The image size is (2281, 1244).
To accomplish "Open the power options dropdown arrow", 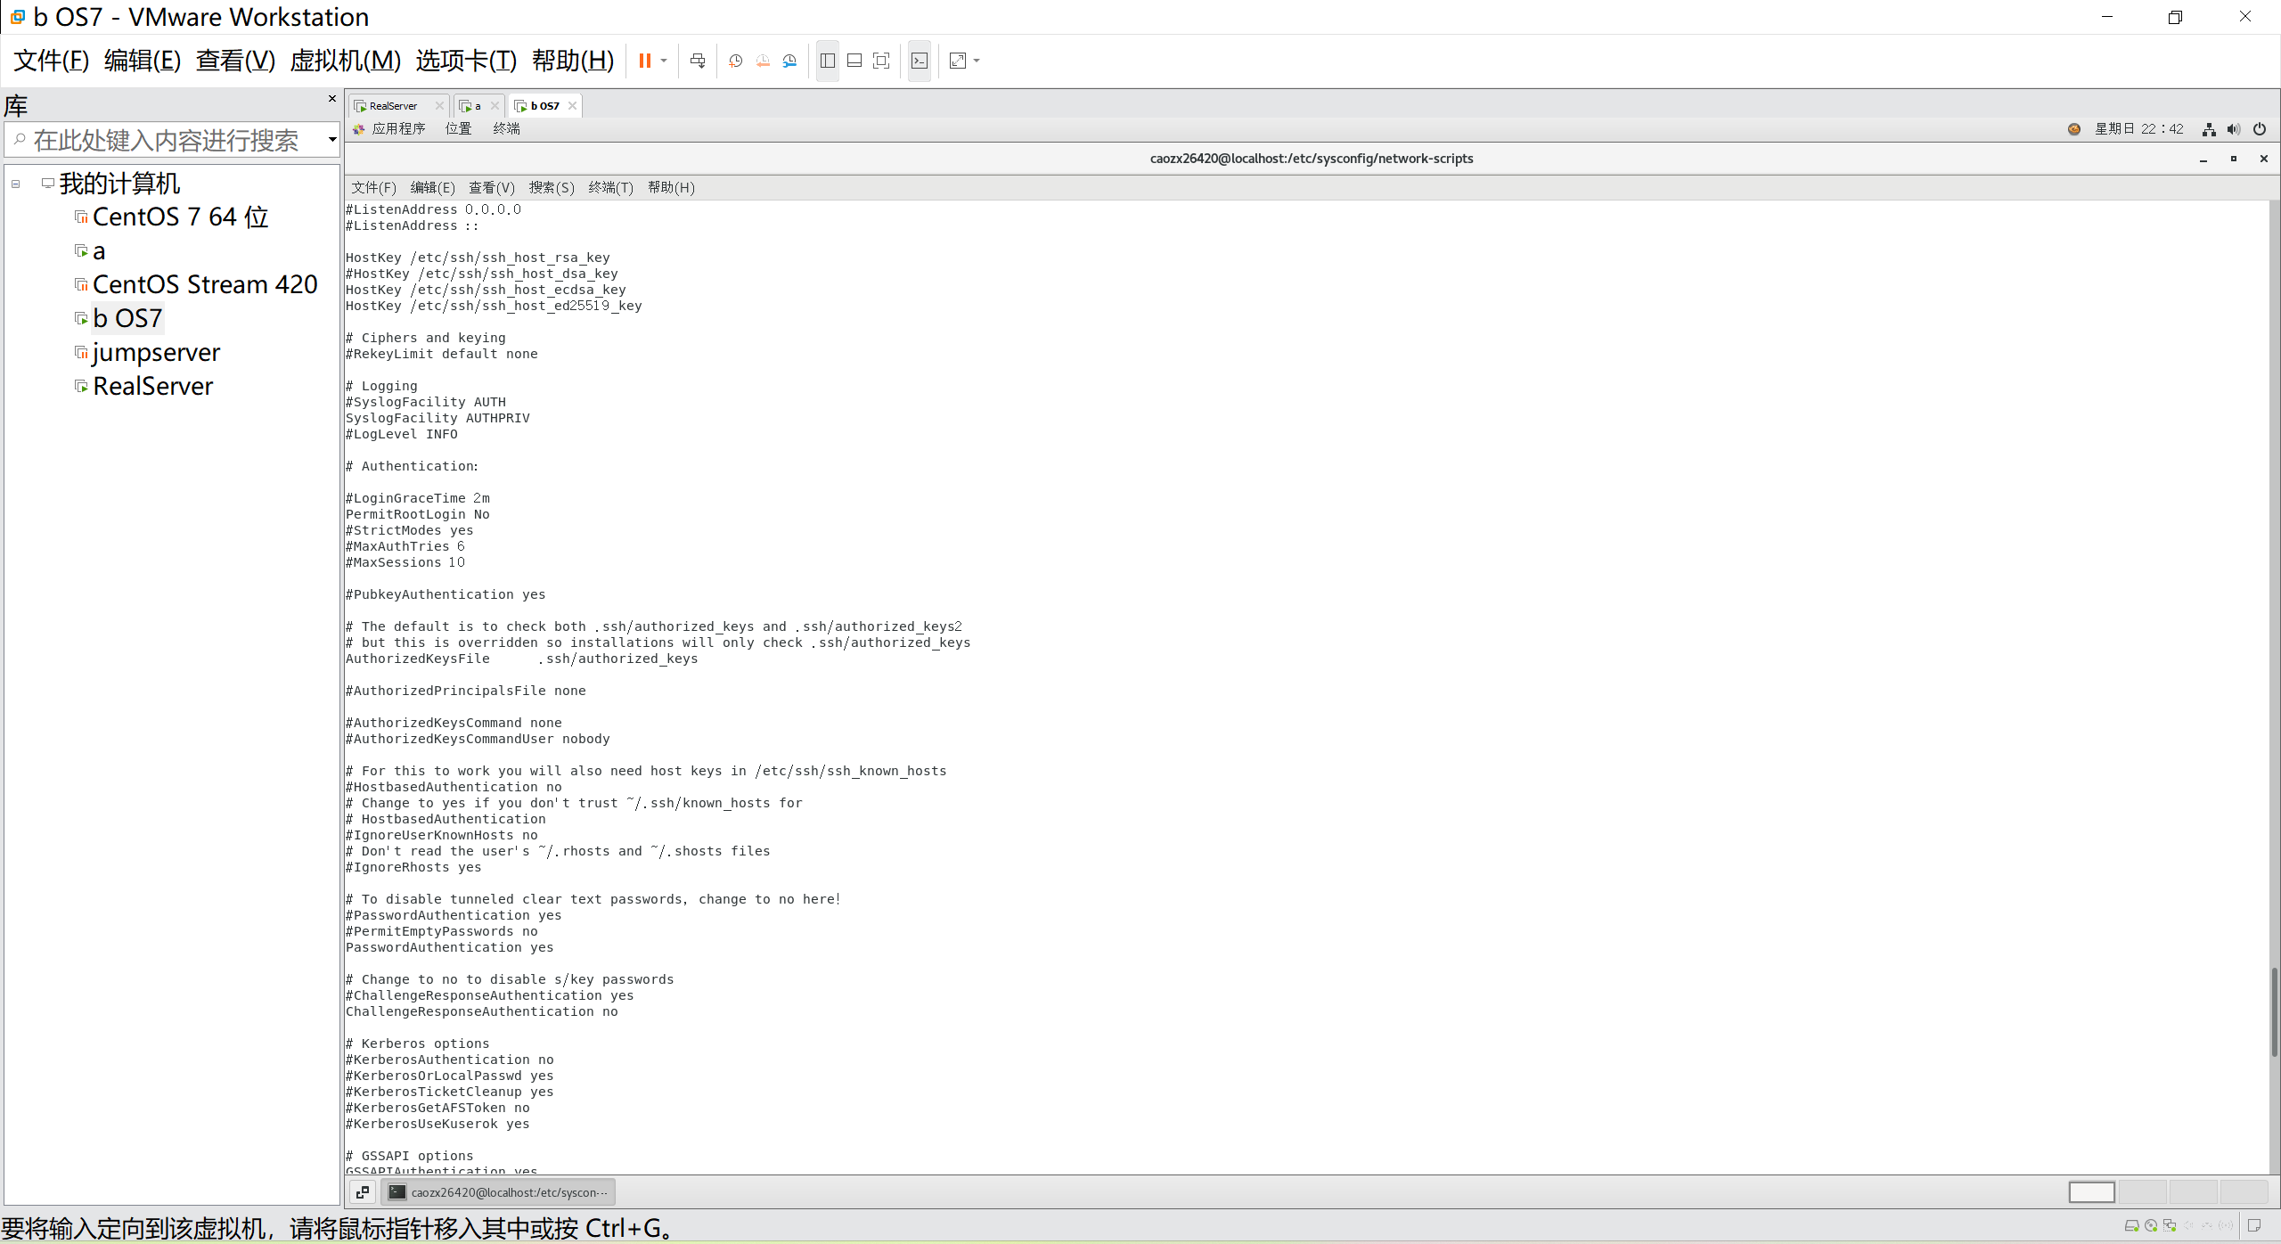I will pos(664,61).
